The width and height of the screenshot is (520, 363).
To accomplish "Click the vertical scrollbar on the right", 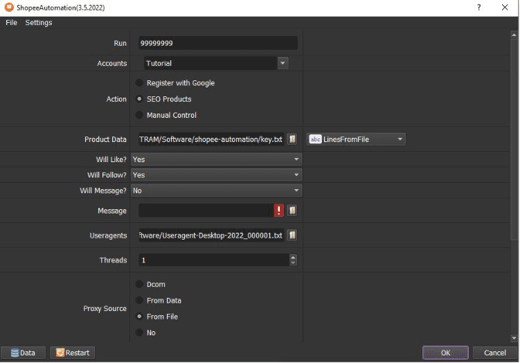I will 514,139.
